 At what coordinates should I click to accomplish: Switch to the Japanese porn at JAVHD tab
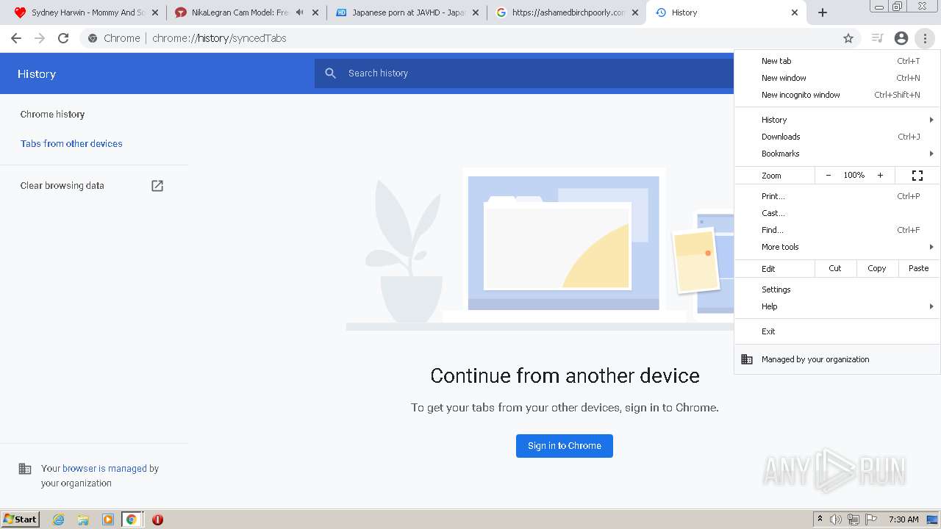coord(408,12)
